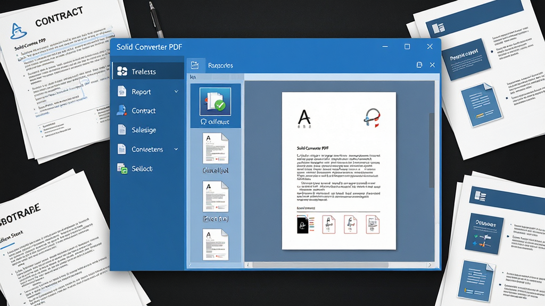Click the blue hat logo on the CONTRACT paper
Image resolution: width=545 pixels, height=306 pixels.
[18, 31]
